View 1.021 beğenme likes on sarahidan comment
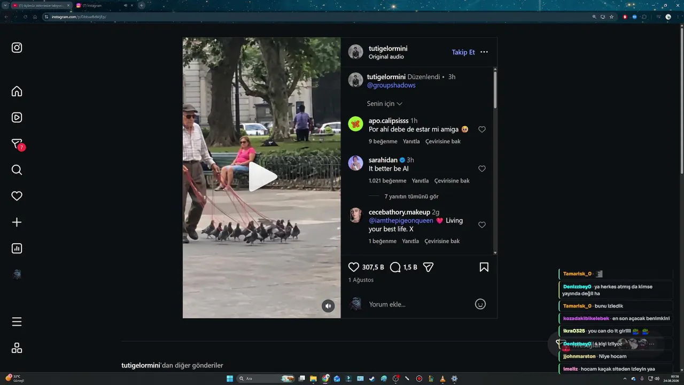This screenshot has height=385, width=684. point(387,181)
